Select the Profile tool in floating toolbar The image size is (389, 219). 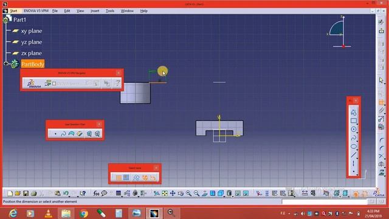pos(354,112)
